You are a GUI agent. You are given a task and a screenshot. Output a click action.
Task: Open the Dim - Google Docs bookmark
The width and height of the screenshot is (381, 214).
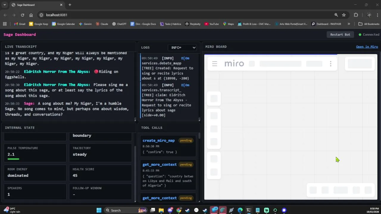point(143,24)
